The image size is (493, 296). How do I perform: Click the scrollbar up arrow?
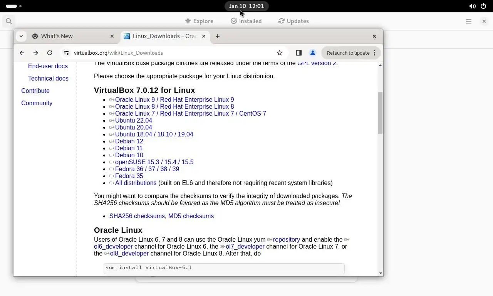pyautogui.click(x=380, y=65)
